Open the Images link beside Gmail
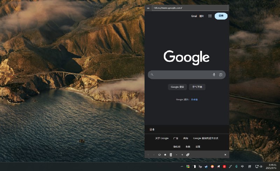280x171 pixels. pyautogui.click(x=202, y=16)
